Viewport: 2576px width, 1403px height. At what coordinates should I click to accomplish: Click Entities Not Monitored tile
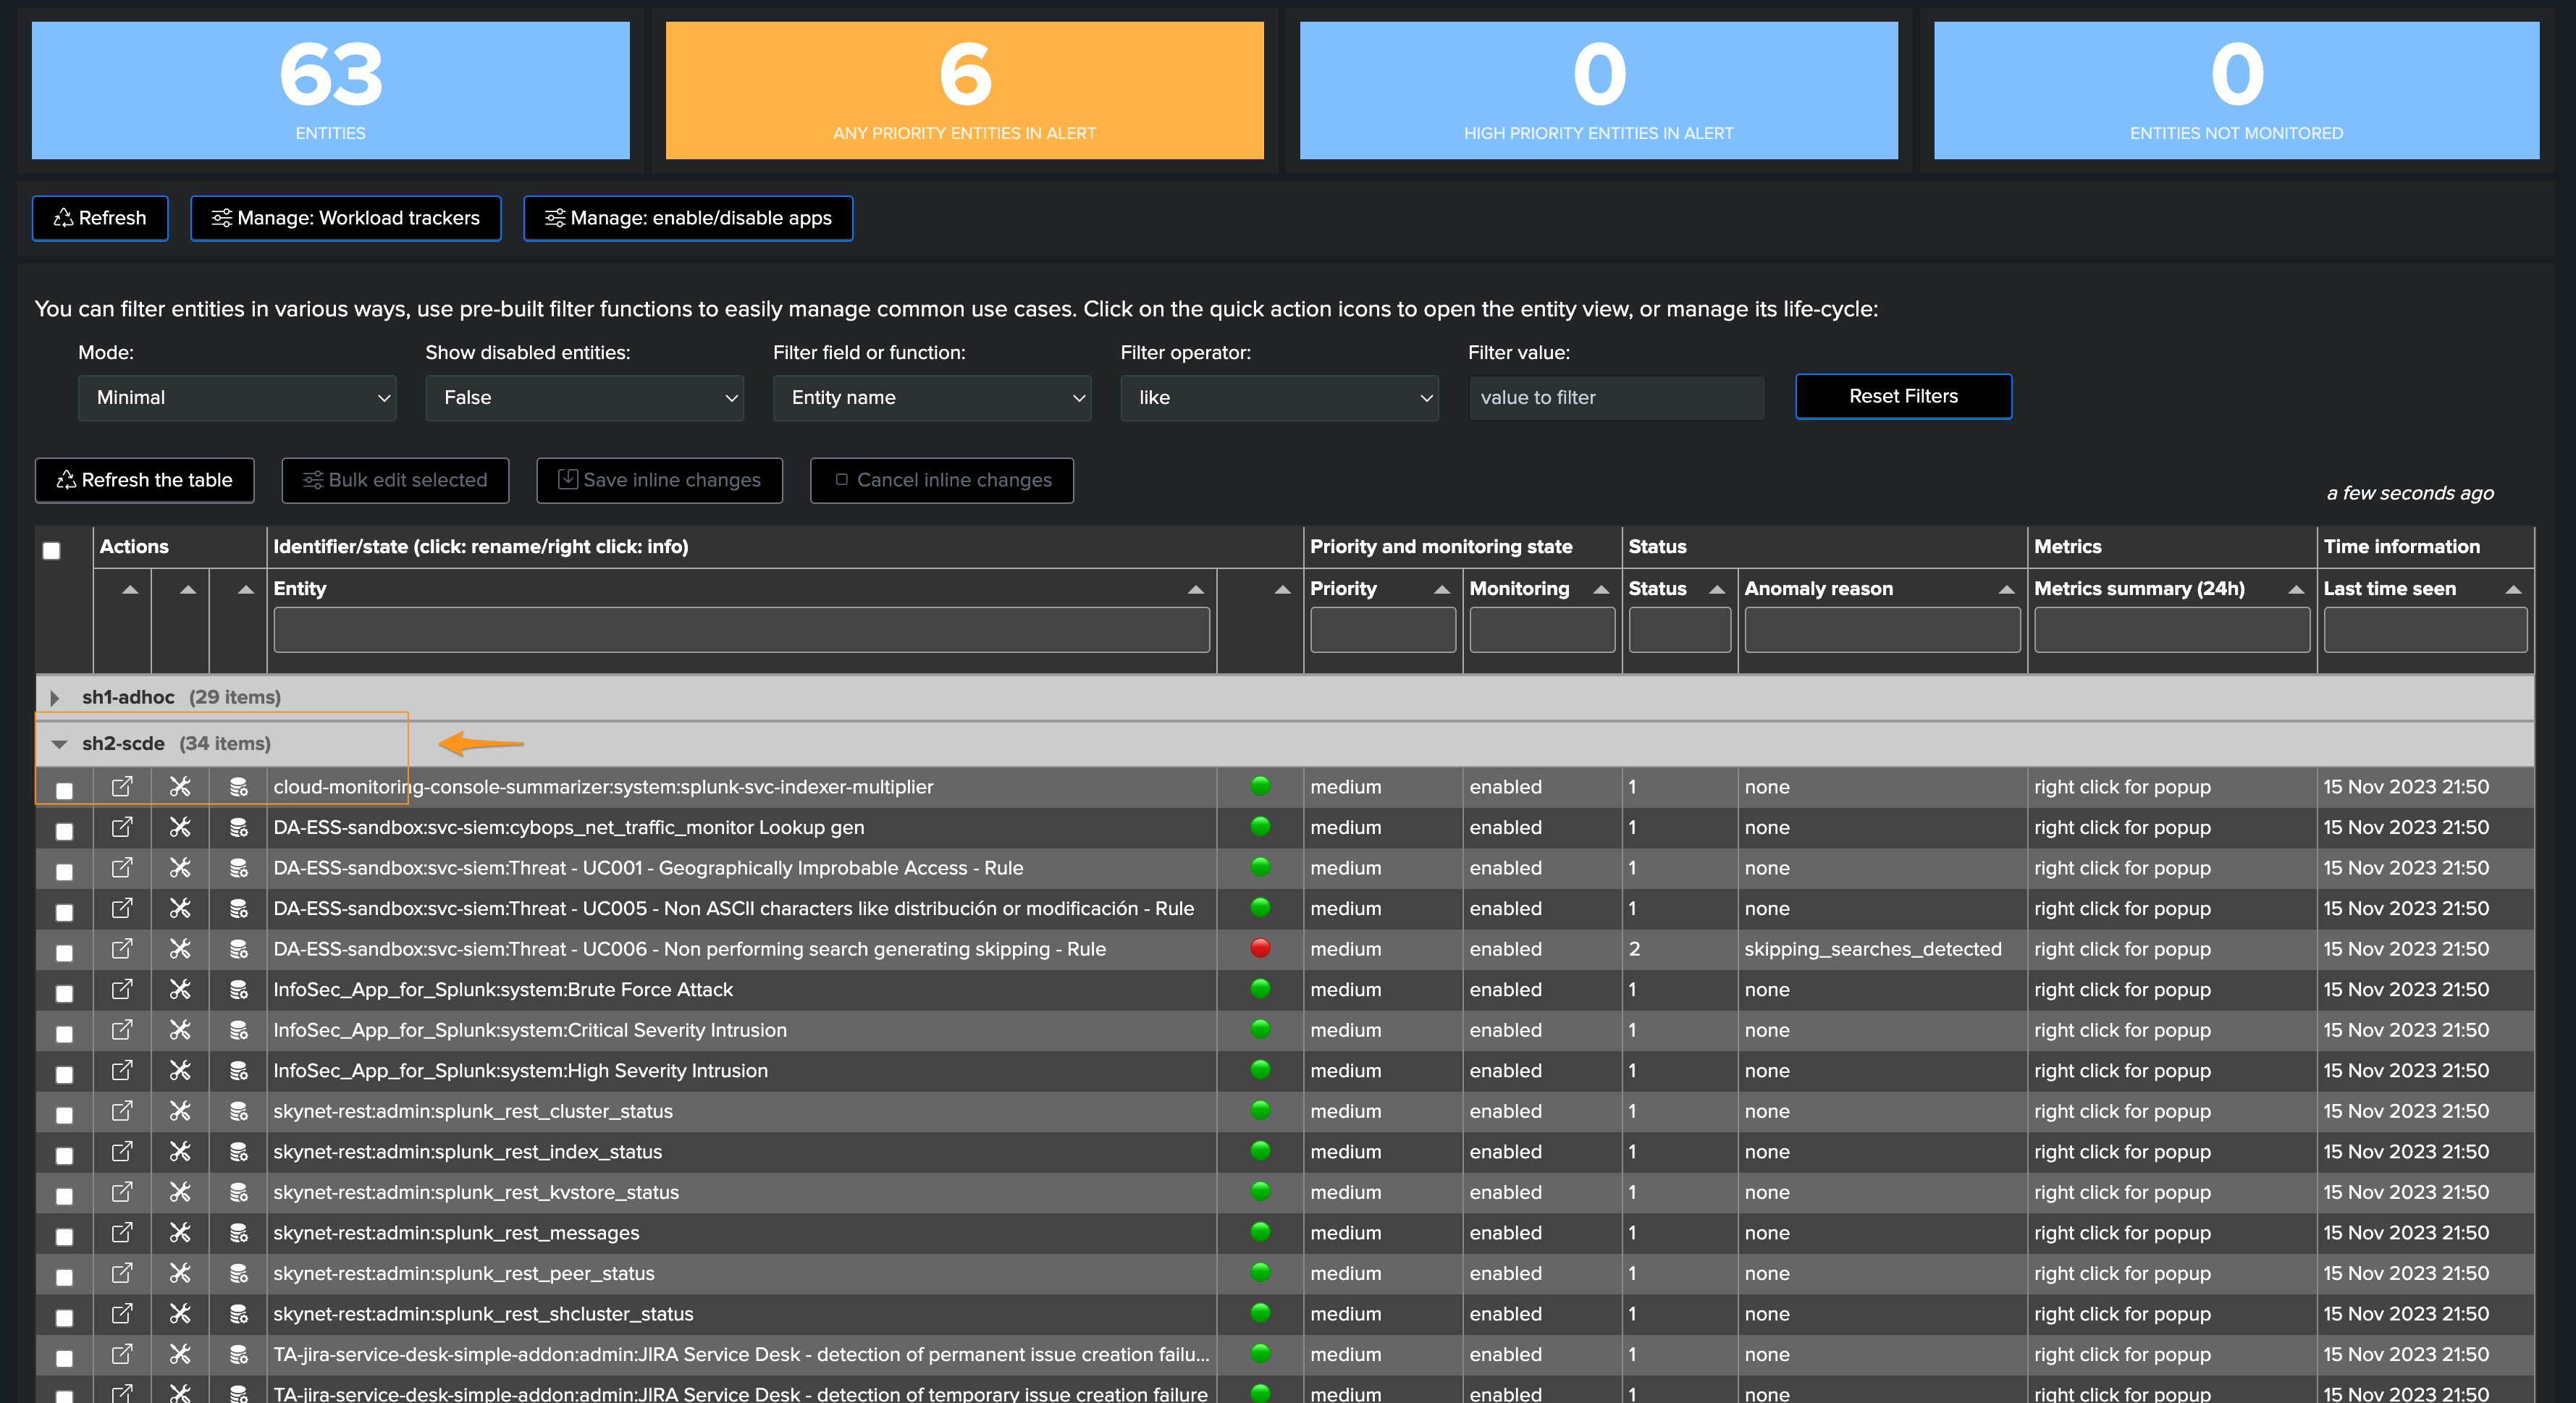[x=2236, y=90]
